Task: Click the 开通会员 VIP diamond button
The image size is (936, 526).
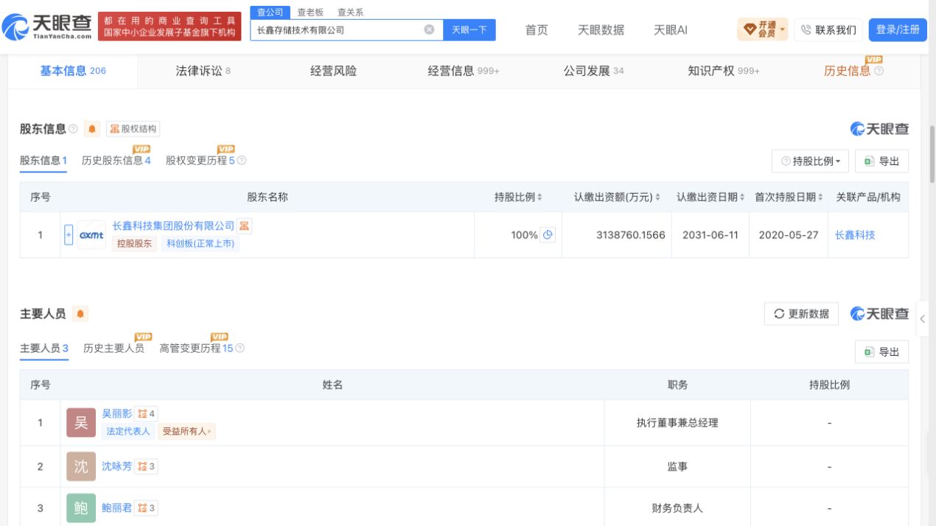Action: click(x=762, y=29)
